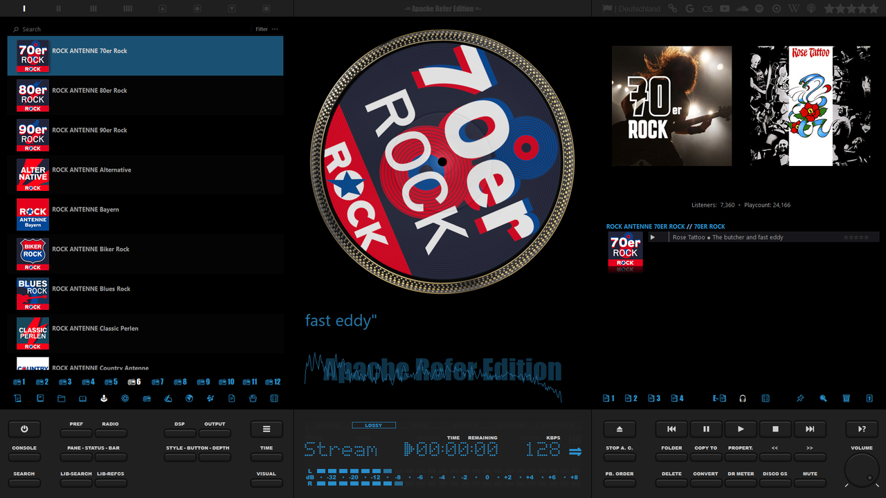
Task: Click the scroll icon under station list
Action: [18, 398]
